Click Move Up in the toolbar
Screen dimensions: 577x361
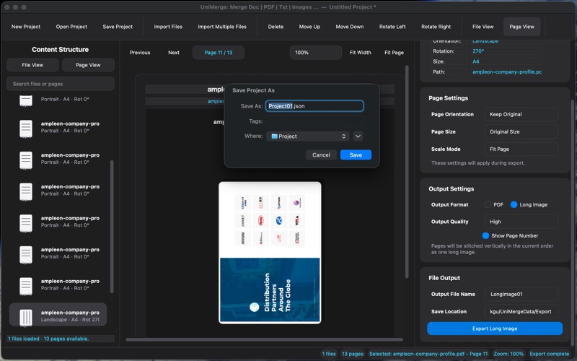click(309, 27)
